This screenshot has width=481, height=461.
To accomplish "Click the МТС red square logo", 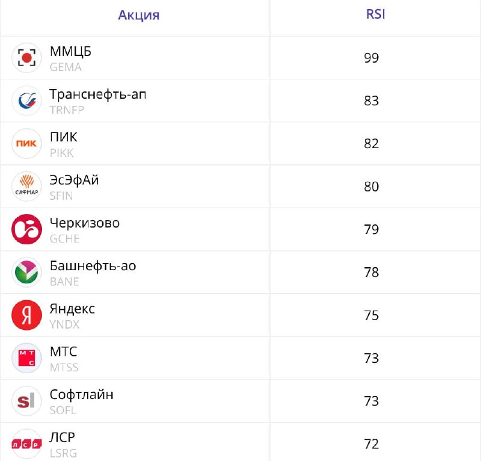I will [26, 358].
